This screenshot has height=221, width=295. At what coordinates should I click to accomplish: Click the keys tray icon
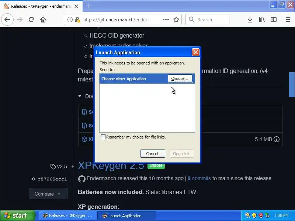(x=247, y=215)
